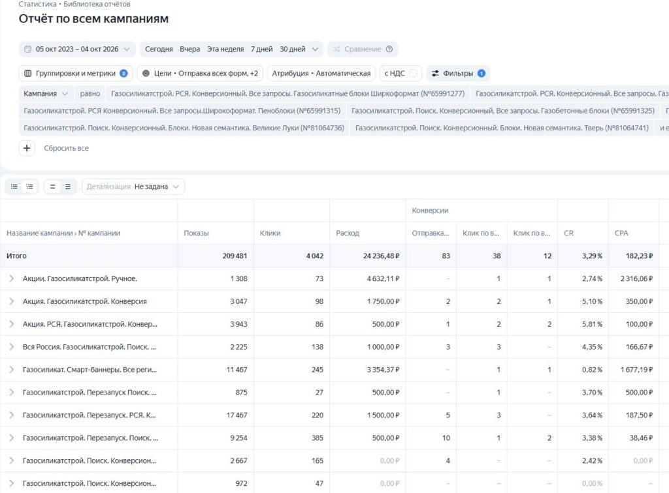Open the Цели goals selector
This screenshot has width=669, height=493.
coord(200,73)
